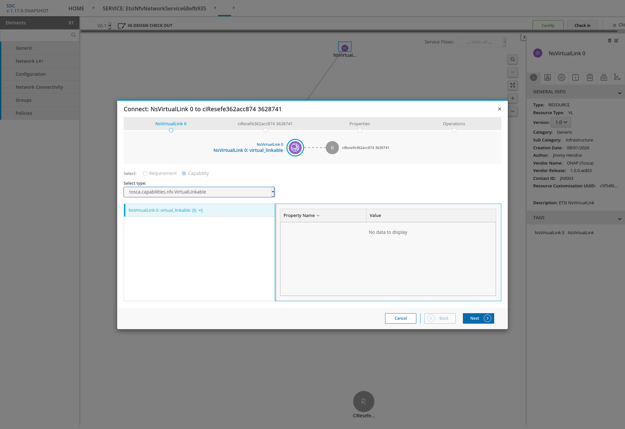
Task: Expand the Generic elements category
Action: tap(40, 48)
